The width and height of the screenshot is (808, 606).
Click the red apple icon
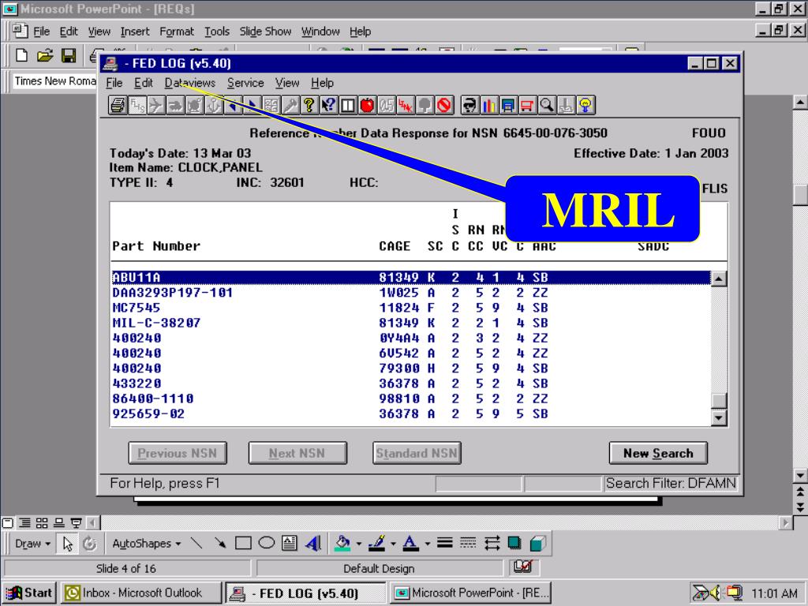click(x=367, y=105)
